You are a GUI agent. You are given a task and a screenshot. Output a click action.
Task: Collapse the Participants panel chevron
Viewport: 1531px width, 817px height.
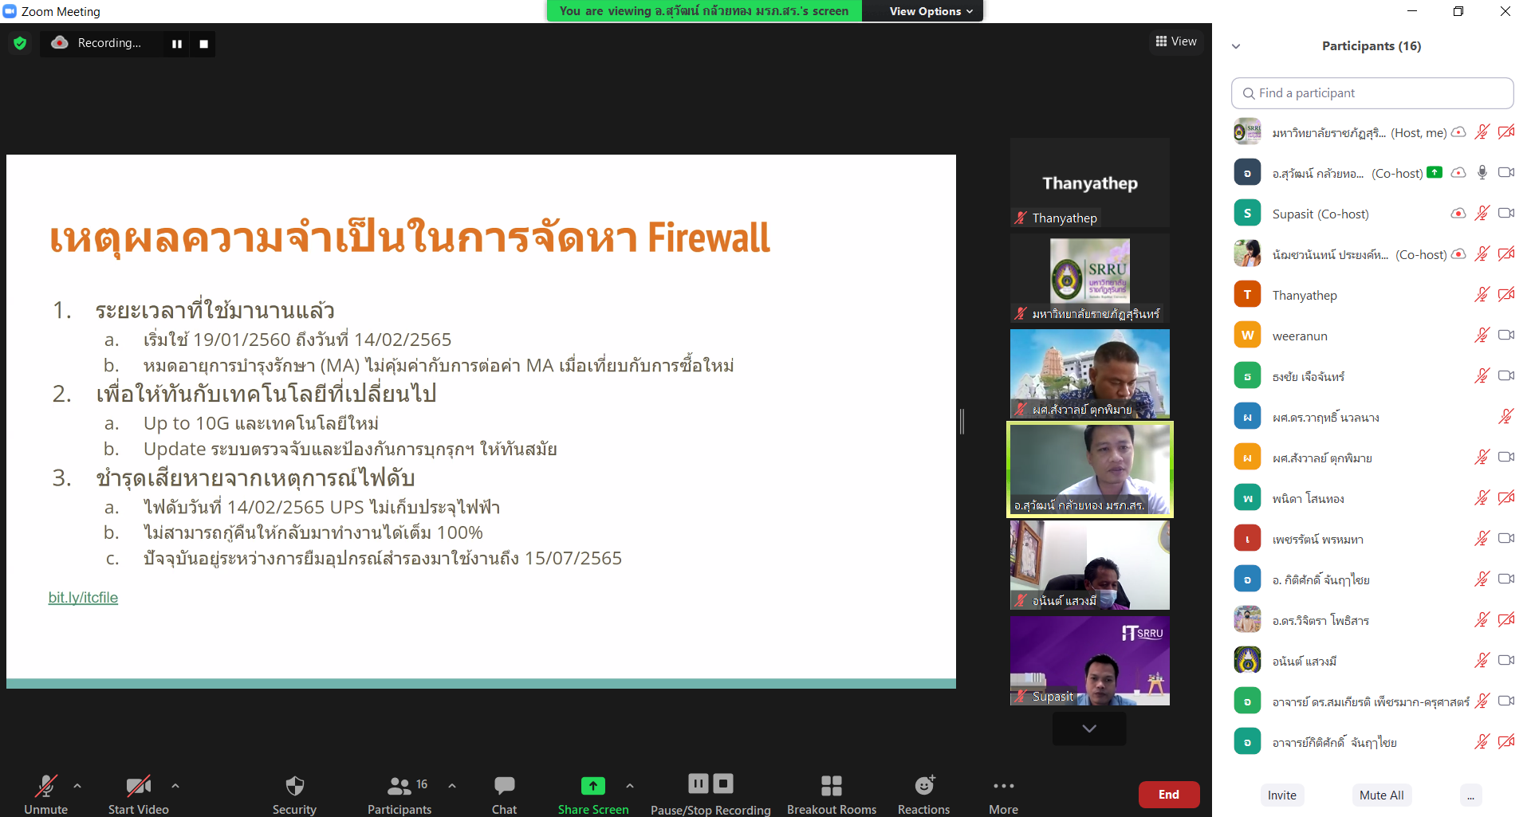(1236, 46)
